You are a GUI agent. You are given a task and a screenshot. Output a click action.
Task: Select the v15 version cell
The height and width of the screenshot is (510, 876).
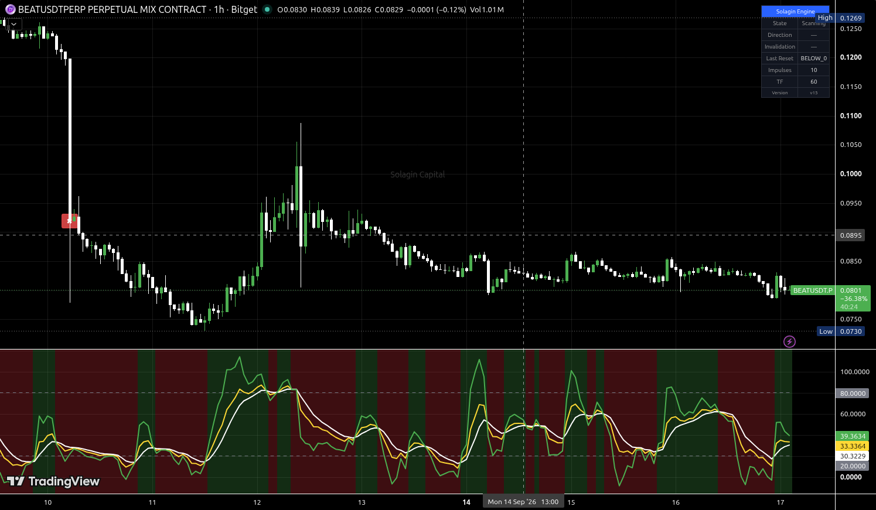click(813, 93)
